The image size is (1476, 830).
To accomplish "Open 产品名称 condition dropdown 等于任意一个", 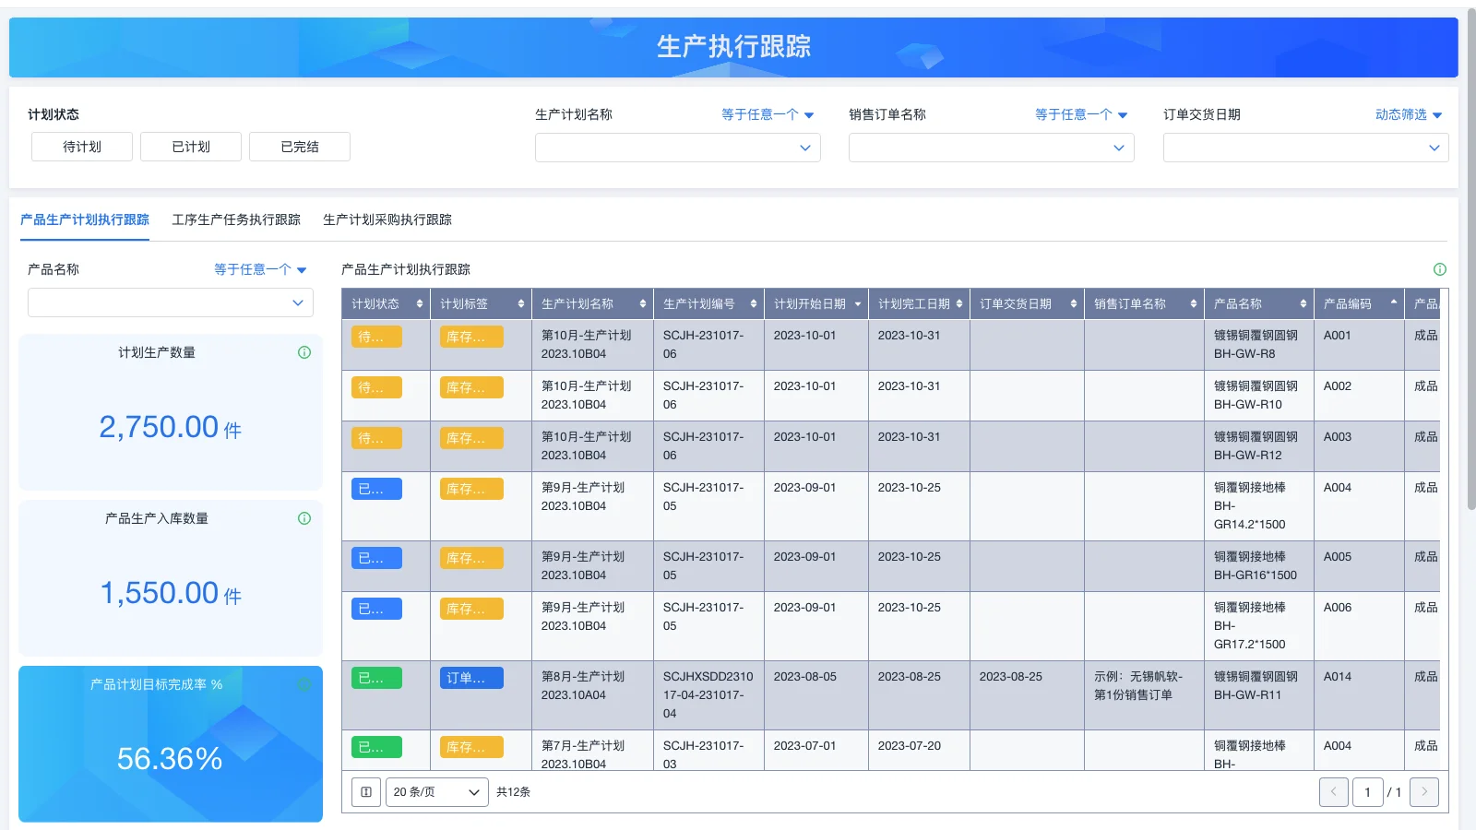I will pyautogui.click(x=260, y=269).
